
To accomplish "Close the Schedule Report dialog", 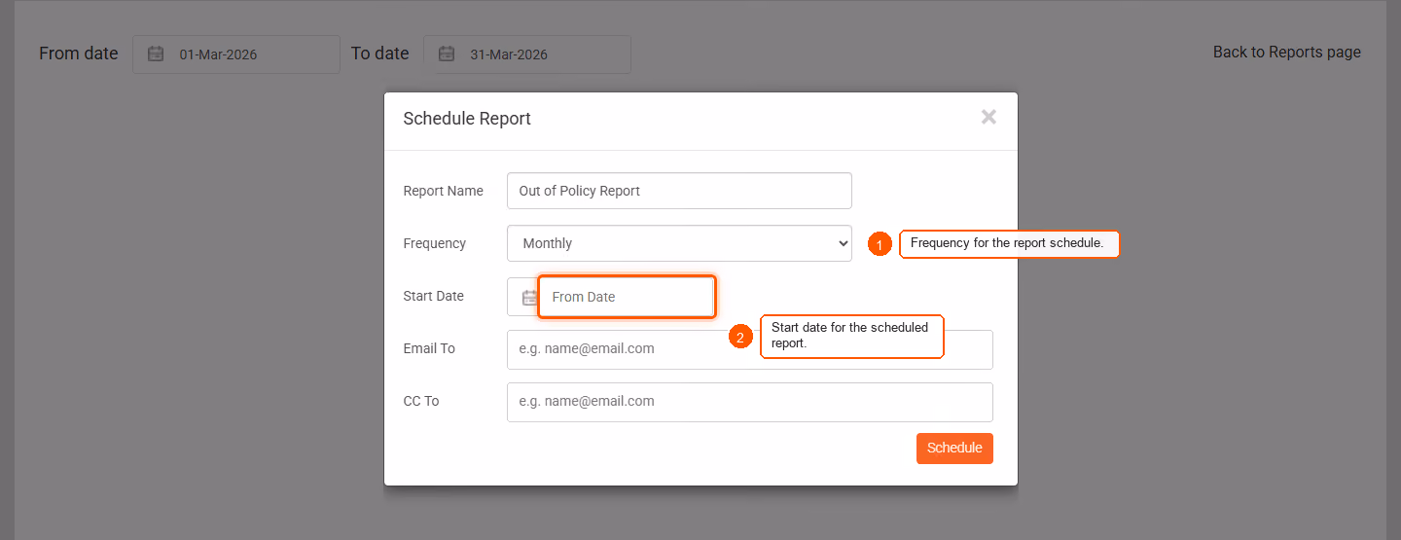I will (x=988, y=118).
